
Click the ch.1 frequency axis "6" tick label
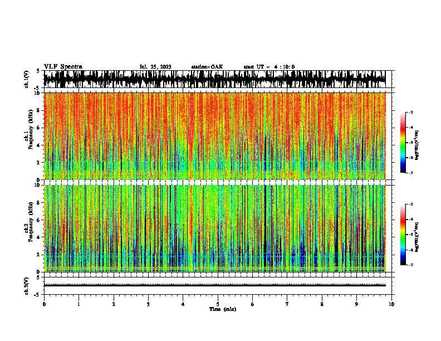[39, 128]
